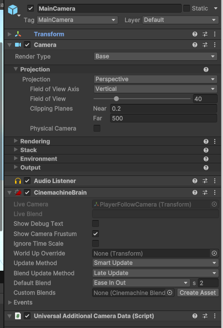Viewport: 223px width, 328px height.
Task: Open CinemachineBrain more options menu
Action: 215,192
